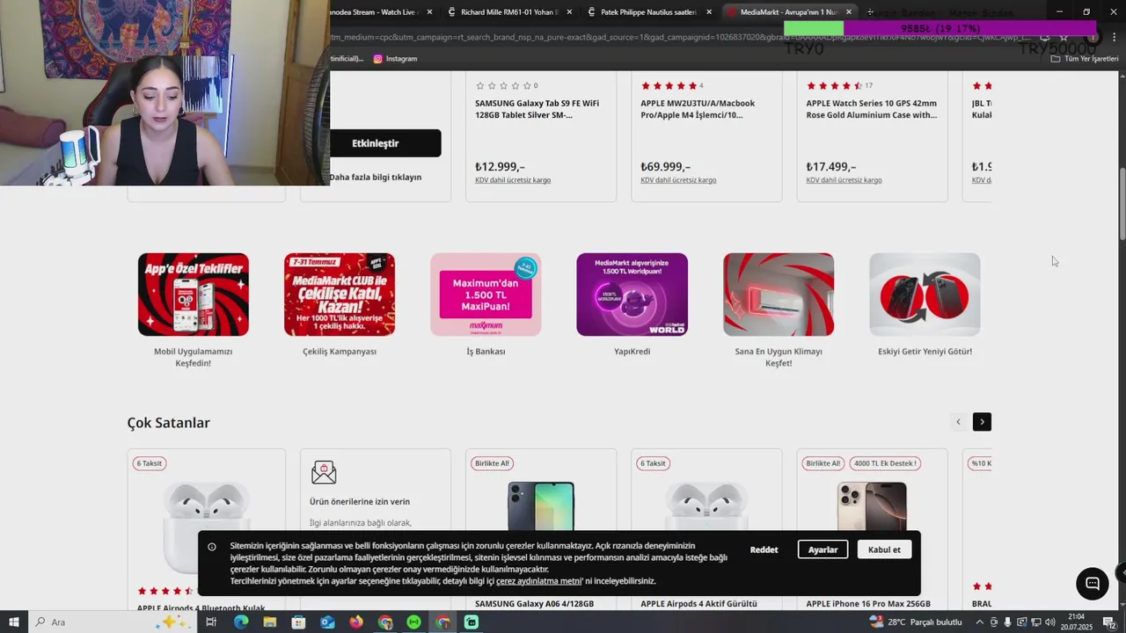This screenshot has height=633, width=1126.
Task: Click the cookie banner info icon
Action: pyautogui.click(x=212, y=547)
